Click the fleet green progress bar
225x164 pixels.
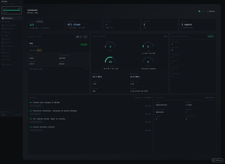click(x=12, y=10)
